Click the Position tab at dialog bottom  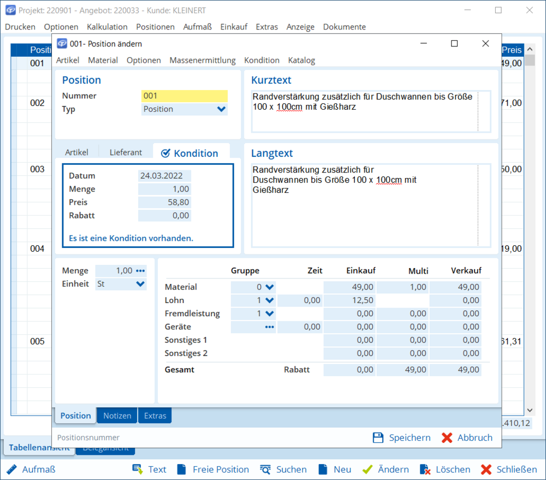pos(75,416)
